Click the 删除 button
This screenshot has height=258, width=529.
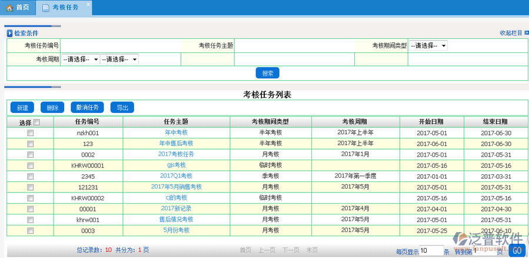point(52,107)
